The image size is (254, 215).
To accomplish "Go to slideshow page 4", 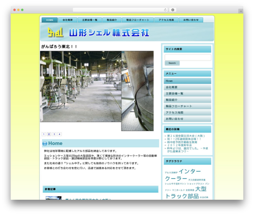I will [x=59, y=134].
